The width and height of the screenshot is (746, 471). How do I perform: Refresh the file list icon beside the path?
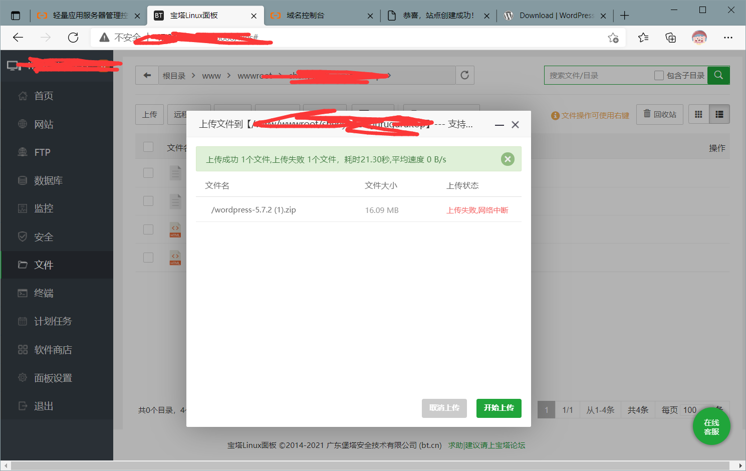click(464, 75)
